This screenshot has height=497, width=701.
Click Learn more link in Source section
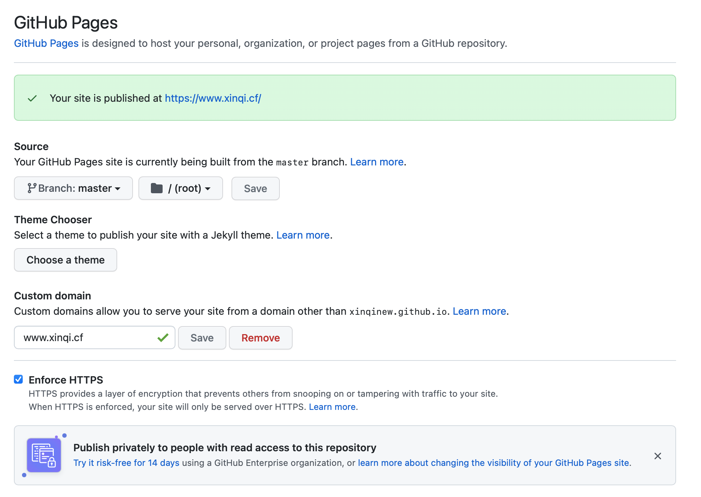coord(377,162)
